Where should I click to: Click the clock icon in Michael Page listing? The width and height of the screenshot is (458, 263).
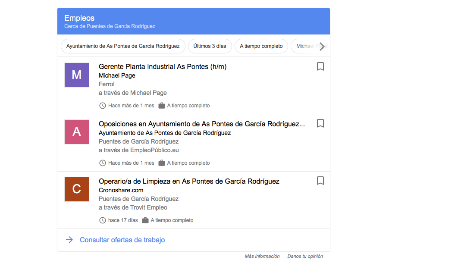tap(103, 106)
